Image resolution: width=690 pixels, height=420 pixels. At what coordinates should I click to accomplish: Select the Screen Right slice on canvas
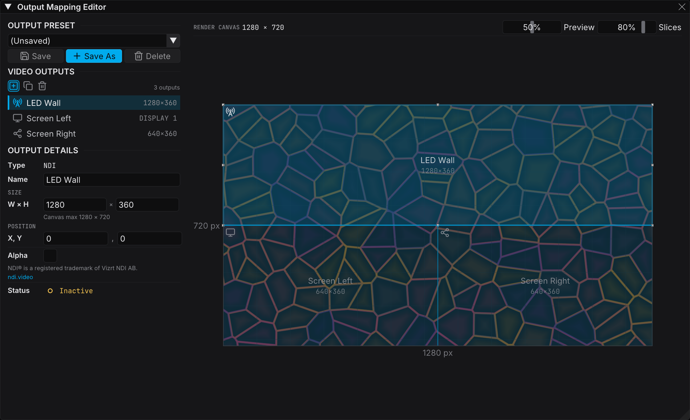pos(545,286)
